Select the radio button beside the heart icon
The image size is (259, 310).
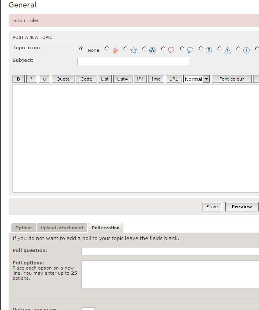pyautogui.click(x=163, y=49)
